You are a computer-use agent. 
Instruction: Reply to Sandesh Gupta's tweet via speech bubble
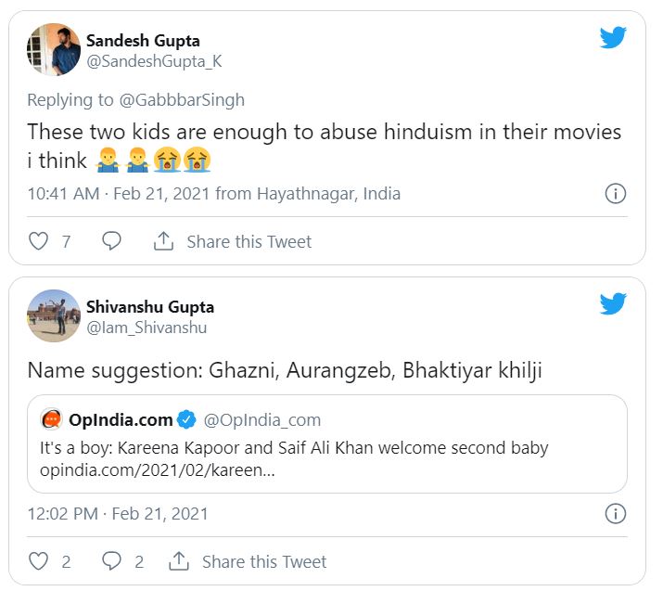(x=111, y=241)
